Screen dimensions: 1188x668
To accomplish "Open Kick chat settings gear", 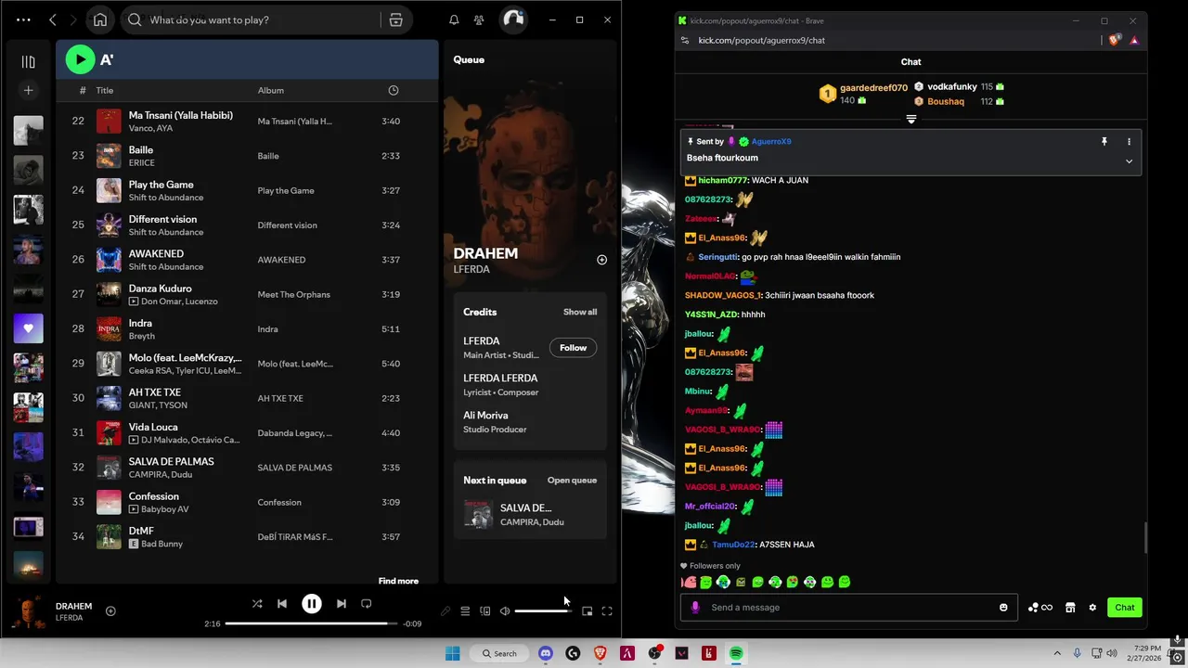I will coord(1092,608).
